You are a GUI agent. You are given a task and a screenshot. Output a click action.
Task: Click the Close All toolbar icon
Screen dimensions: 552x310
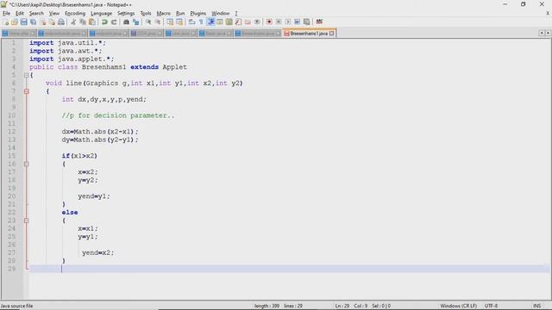tap(52, 22)
